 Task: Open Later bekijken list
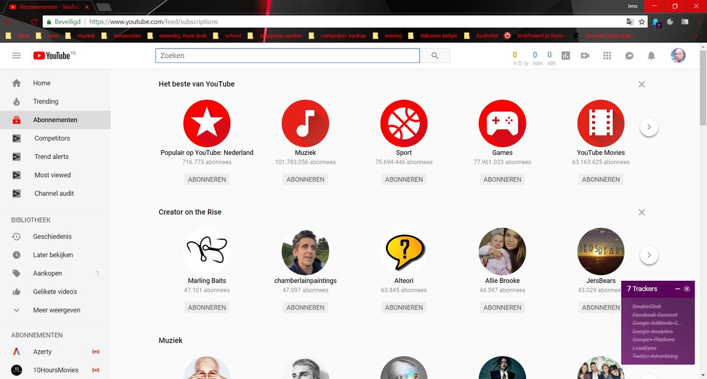point(55,255)
